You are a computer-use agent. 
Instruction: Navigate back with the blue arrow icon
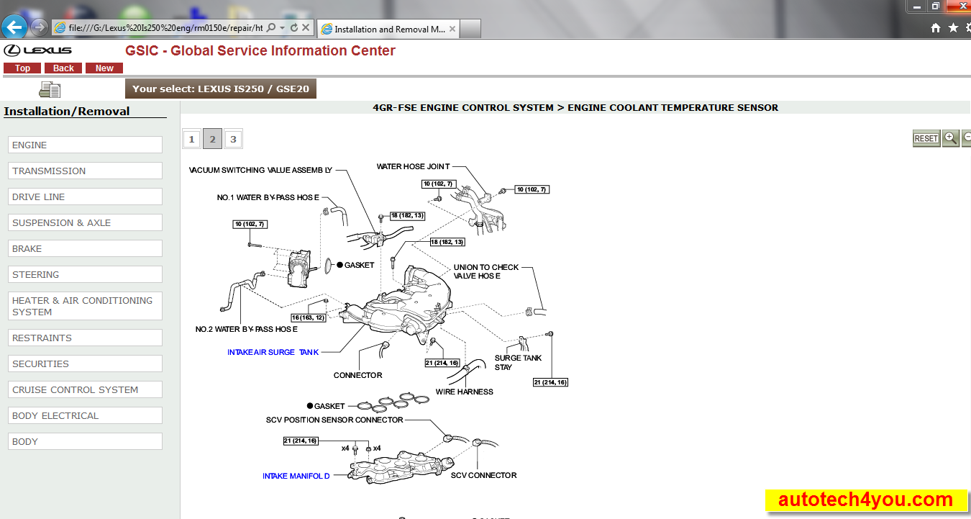click(14, 27)
